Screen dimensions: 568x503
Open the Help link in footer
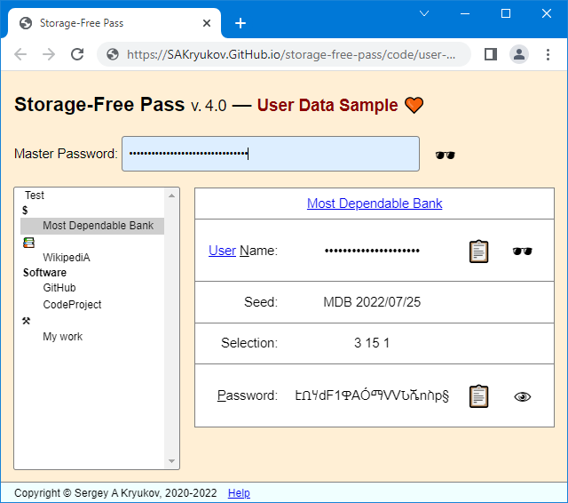click(239, 493)
